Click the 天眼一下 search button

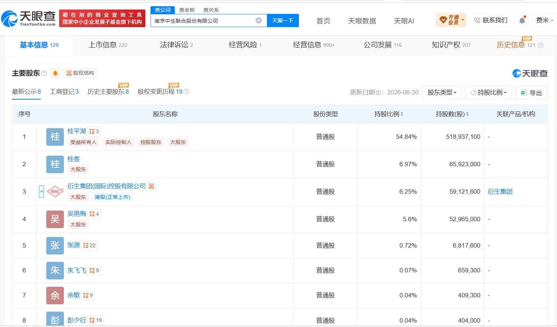pos(283,21)
